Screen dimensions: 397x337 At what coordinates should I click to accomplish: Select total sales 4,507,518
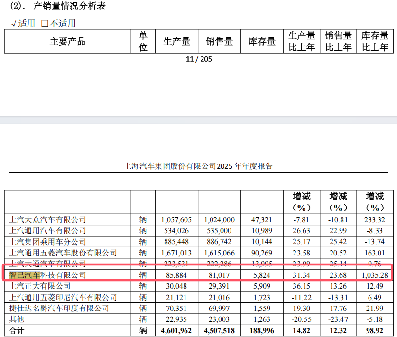tap(219, 331)
